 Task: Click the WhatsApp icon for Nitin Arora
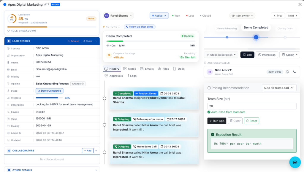[287, 72]
